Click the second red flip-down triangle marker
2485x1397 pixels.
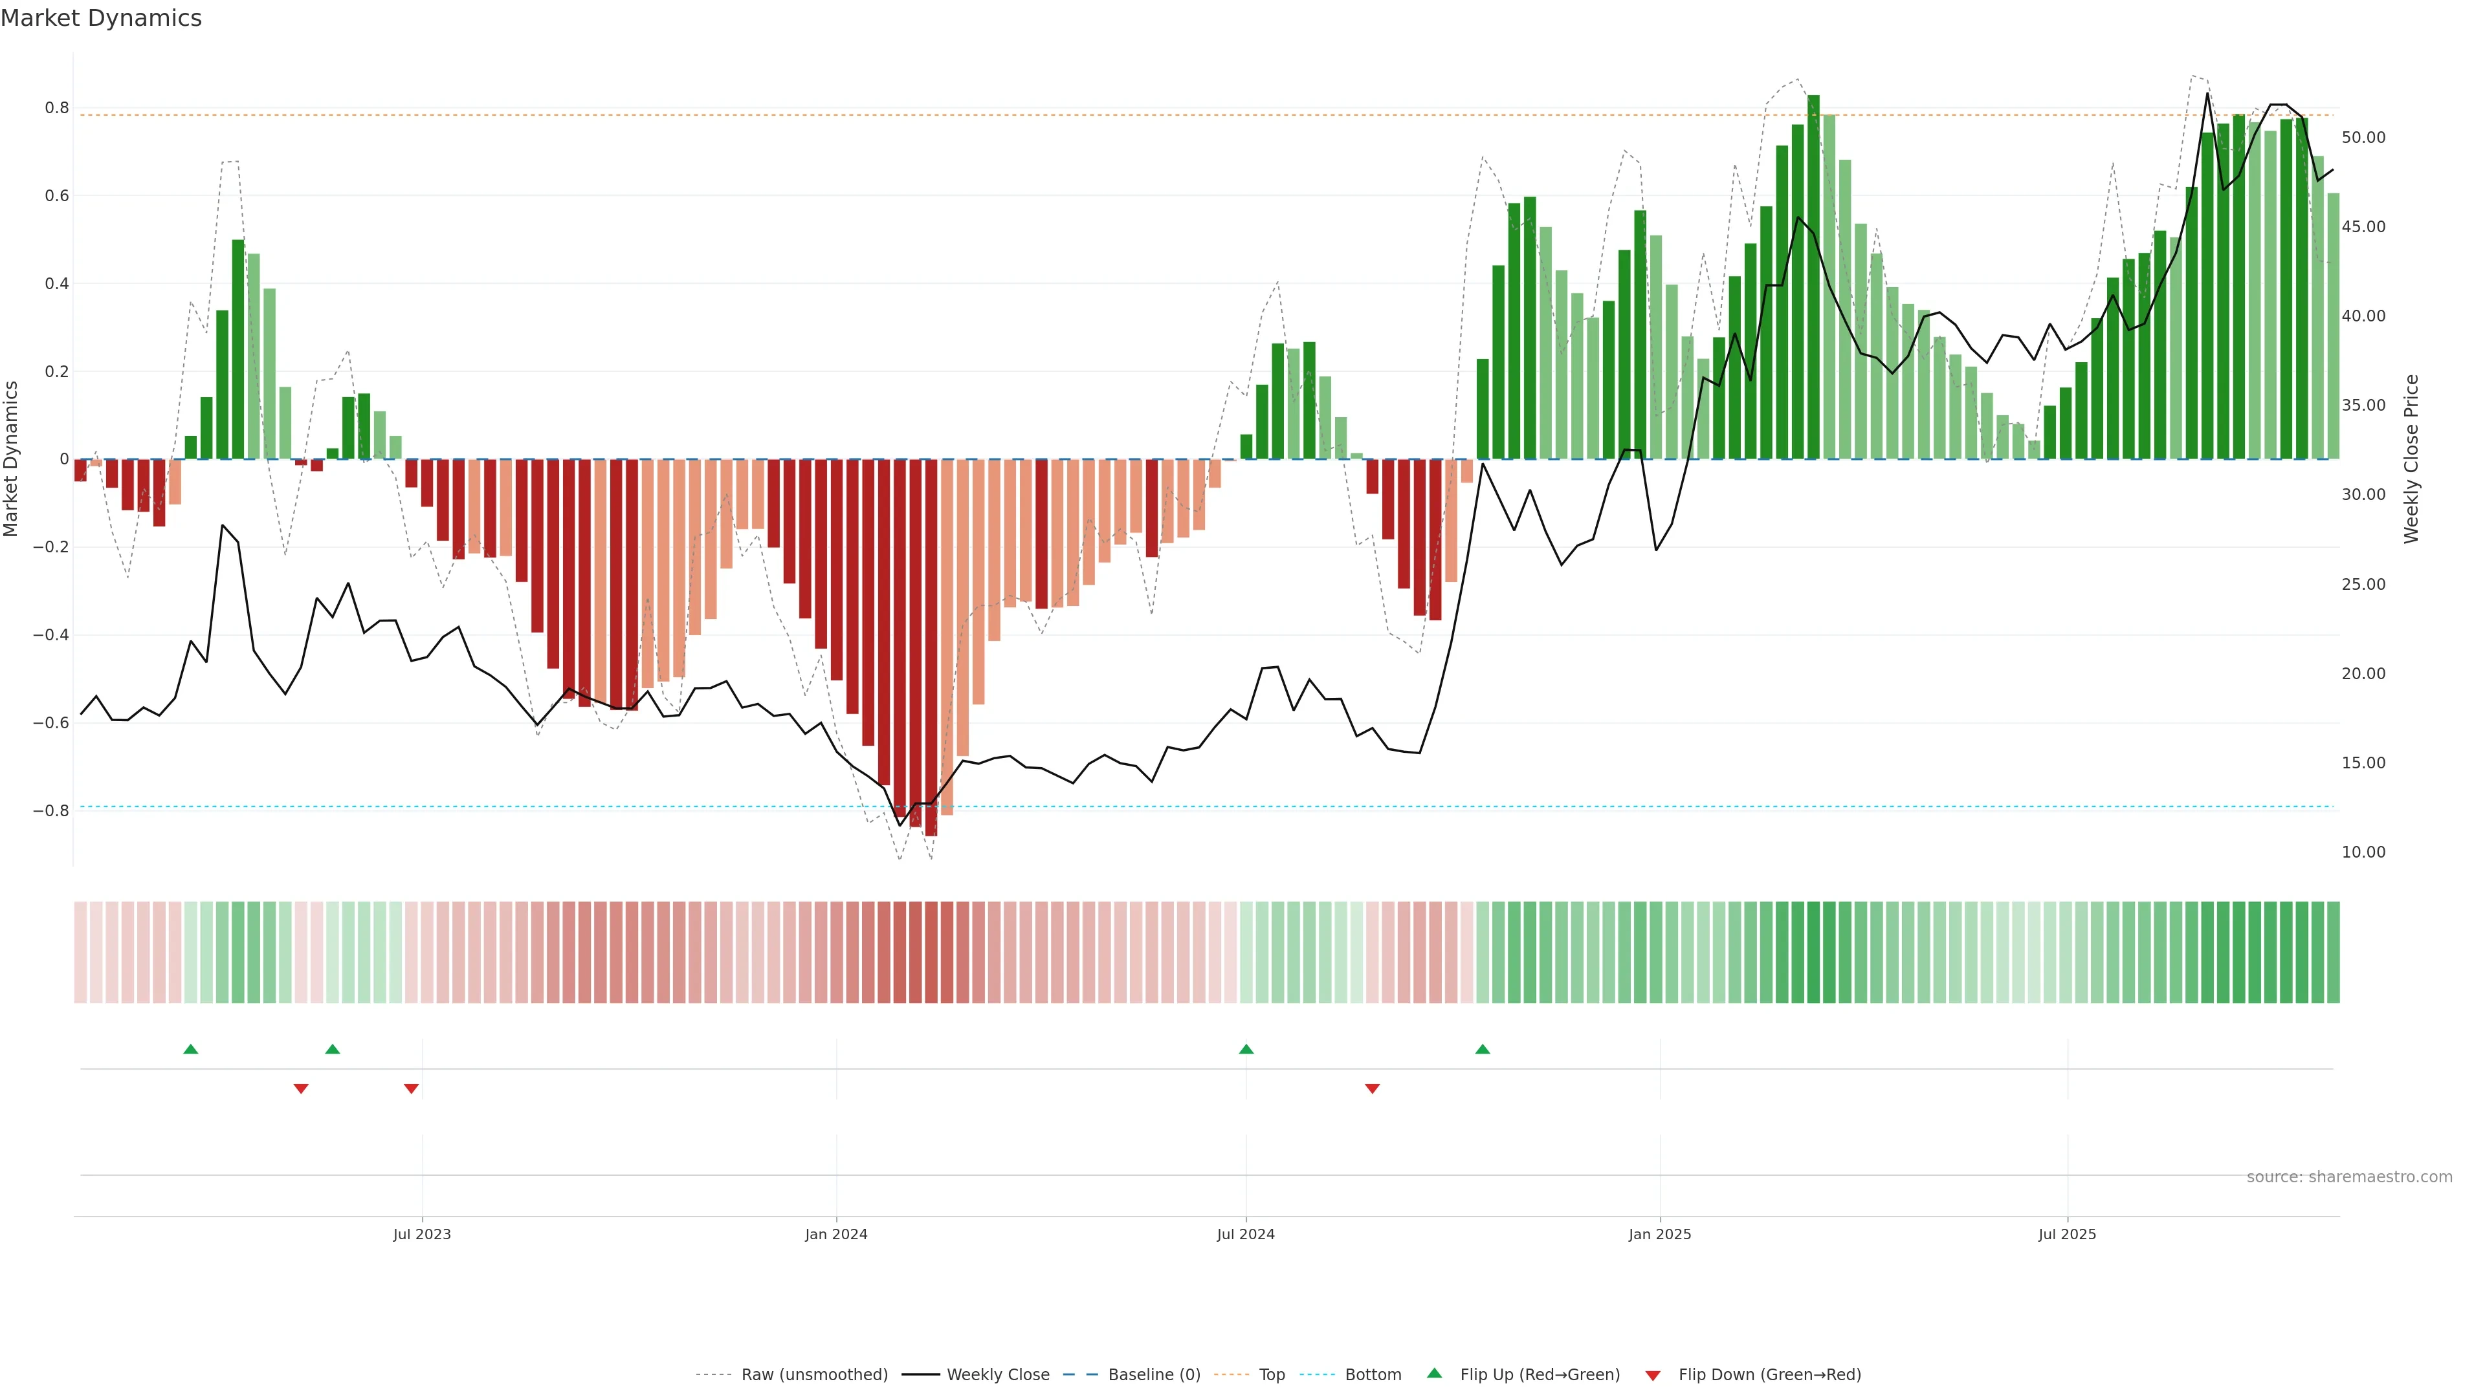point(411,1088)
